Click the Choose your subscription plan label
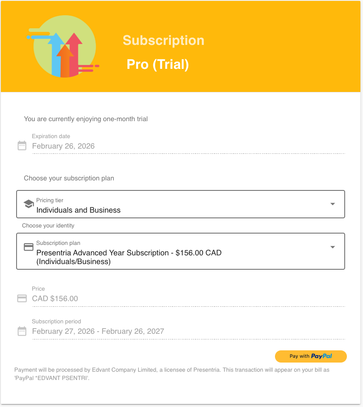 click(69, 178)
